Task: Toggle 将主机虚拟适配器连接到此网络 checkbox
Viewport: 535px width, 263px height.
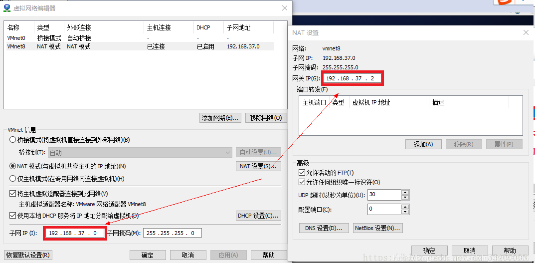Action: click(x=12, y=194)
